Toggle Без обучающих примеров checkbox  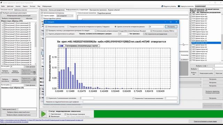66,114
